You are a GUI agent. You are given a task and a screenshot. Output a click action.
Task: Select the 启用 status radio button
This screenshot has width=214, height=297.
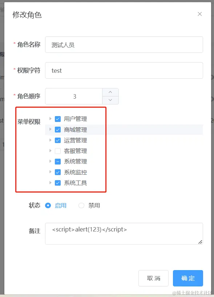(48, 206)
